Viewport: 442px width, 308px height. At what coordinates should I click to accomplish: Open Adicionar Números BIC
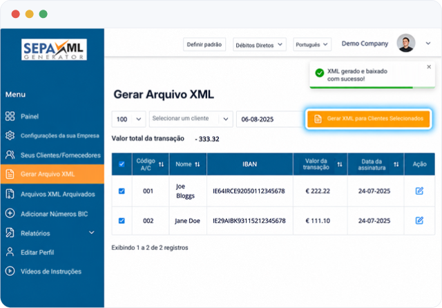click(52, 214)
